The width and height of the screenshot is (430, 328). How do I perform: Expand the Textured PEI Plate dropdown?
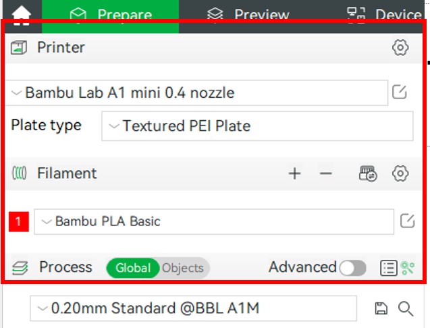click(257, 126)
